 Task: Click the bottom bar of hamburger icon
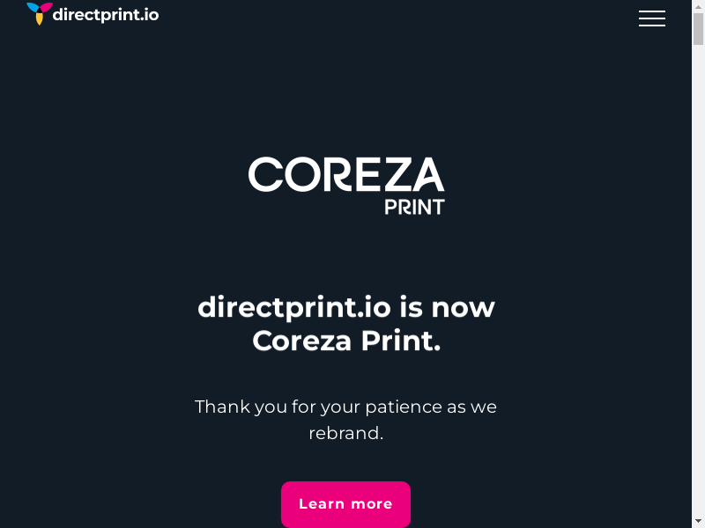point(652,26)
